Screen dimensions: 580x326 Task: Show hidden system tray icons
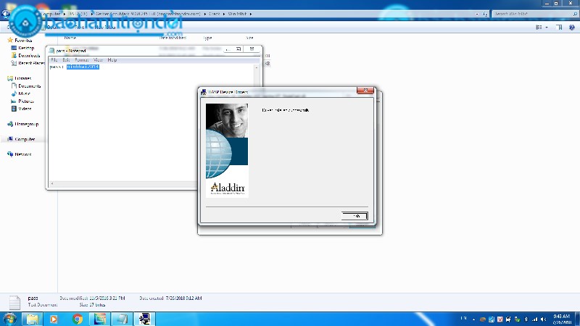coord(474,319)
